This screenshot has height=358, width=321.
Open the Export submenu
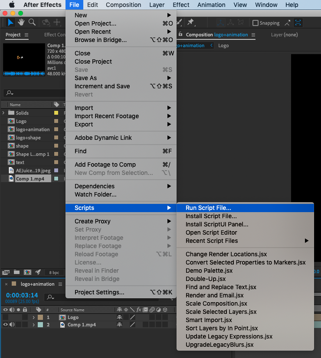[x=121, y=124]
